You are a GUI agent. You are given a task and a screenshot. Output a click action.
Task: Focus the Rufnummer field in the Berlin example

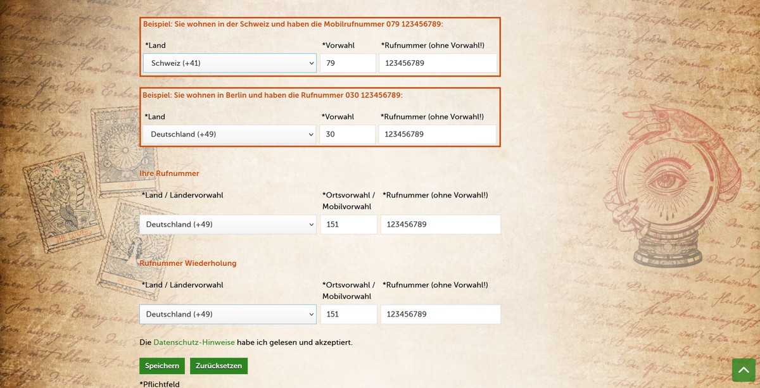(437, 134)
